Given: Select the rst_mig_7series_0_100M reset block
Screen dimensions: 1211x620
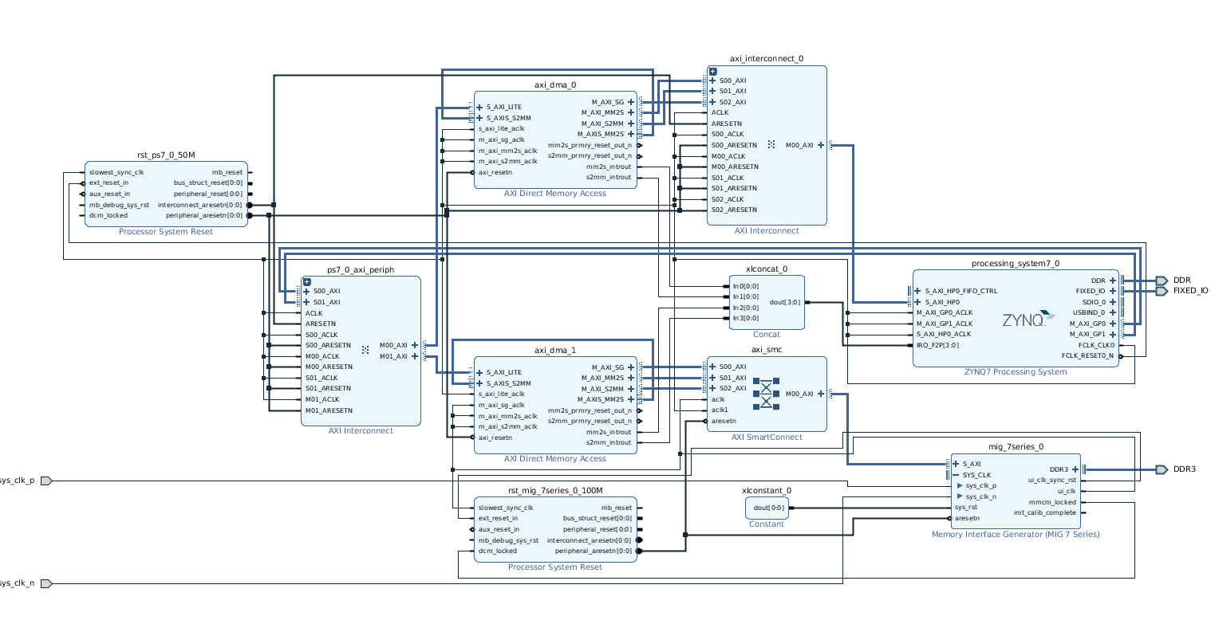Looking at the screenshot, I should pyautogui.click(x=554, y=528).
